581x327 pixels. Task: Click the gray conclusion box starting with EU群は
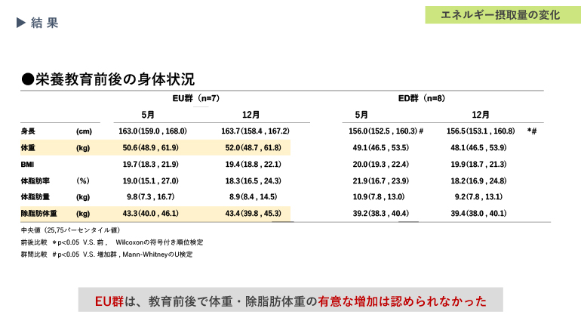pyautogui.click(x=290, y=300)
